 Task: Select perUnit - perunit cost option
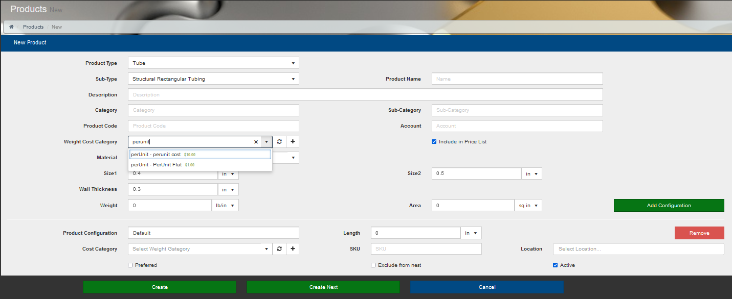click(x=200, y=155)
